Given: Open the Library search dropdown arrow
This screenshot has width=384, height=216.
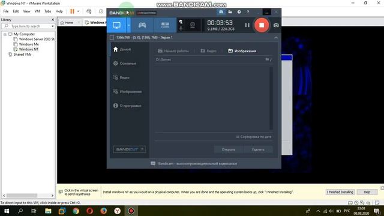Looking at the screenshot, I should (52, 26).
